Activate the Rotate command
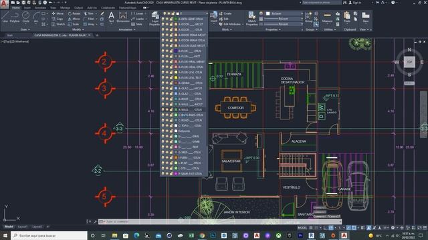This screenshot has height=240, width=428. point(74,13)
